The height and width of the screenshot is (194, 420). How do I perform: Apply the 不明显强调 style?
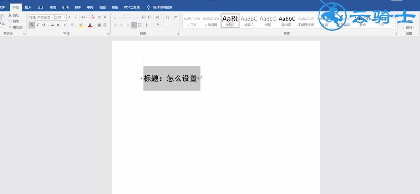click(306, 21)
